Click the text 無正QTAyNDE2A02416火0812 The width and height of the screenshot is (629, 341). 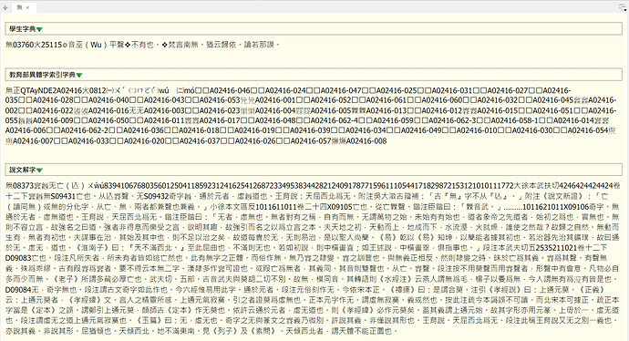point(56,90)
